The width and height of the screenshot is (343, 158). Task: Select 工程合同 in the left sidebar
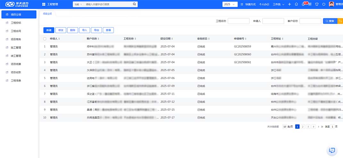(x=16, y=31)
